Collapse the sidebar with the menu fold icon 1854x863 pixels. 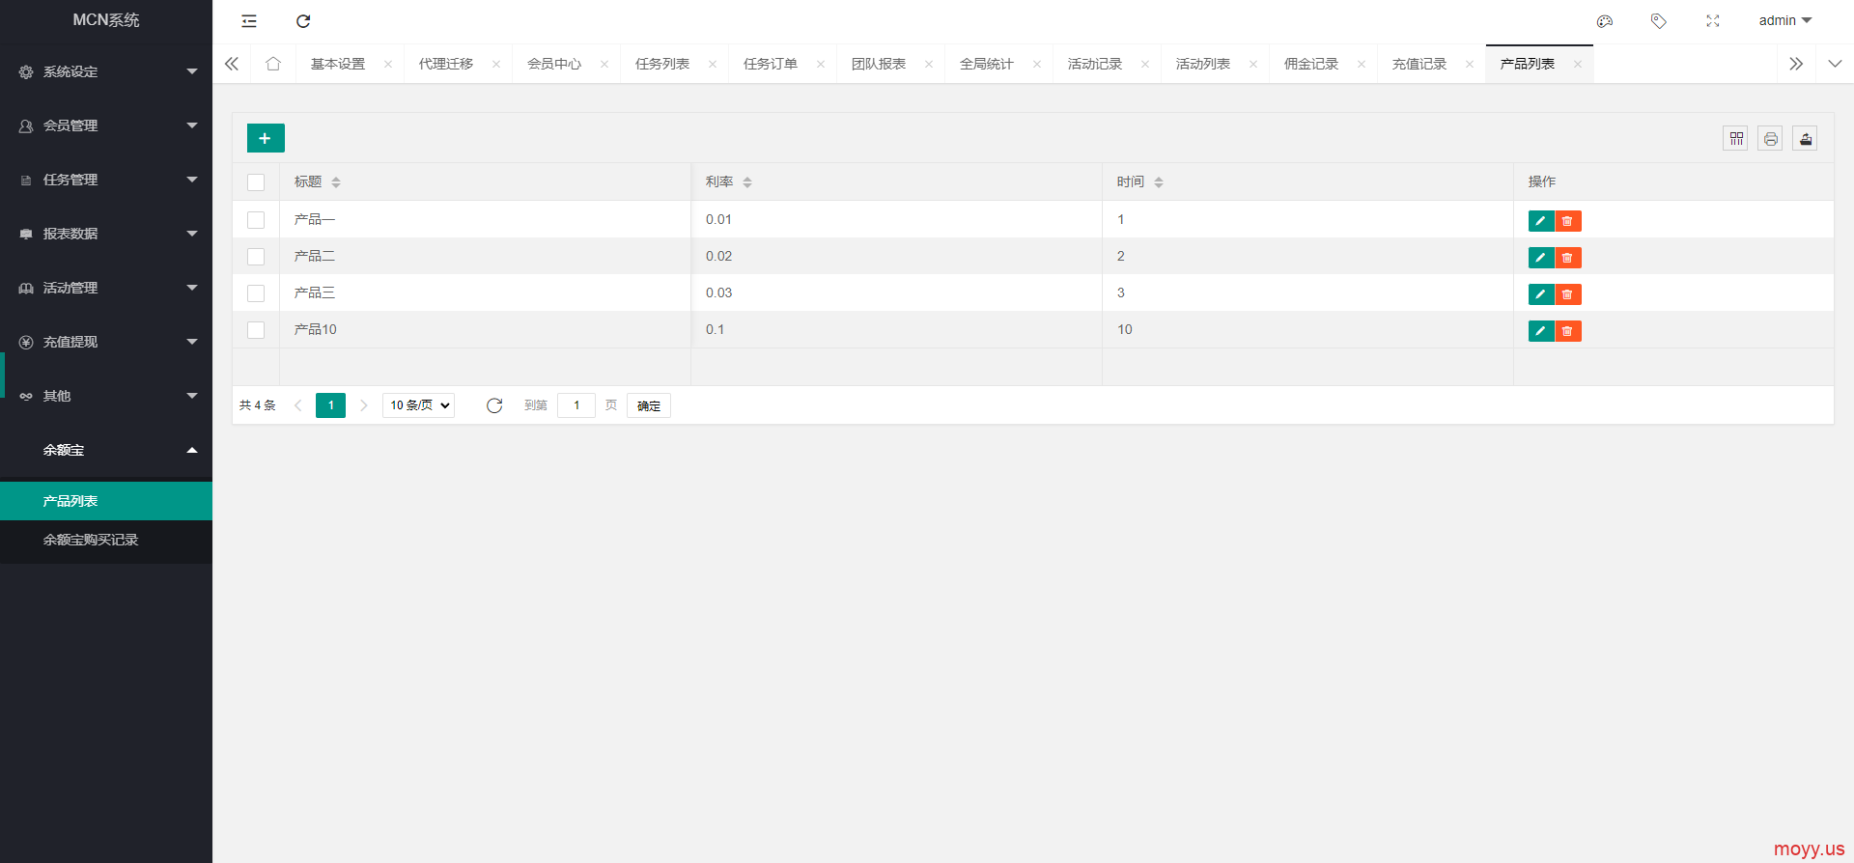249,20
